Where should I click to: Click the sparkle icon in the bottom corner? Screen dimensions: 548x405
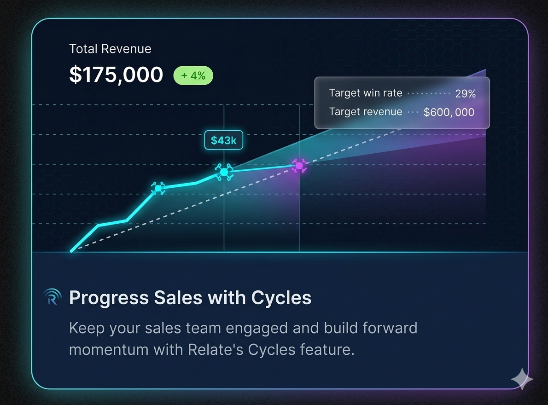pos(522,379)
